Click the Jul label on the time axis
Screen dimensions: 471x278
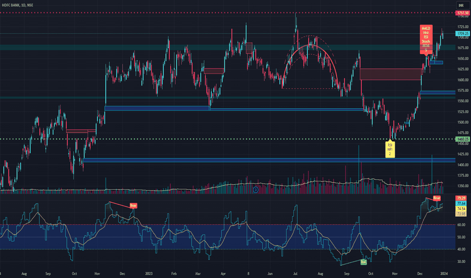tap(295, 274)
